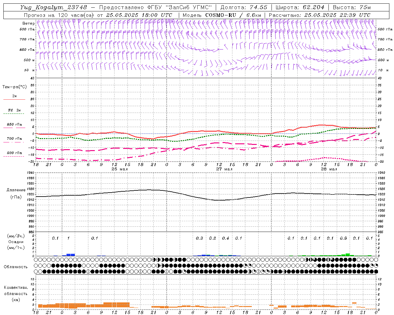Click the 0.3 precipitation value
Image resolution: width=394 pixels, height=315 pixels.
[x=199, y=238]
